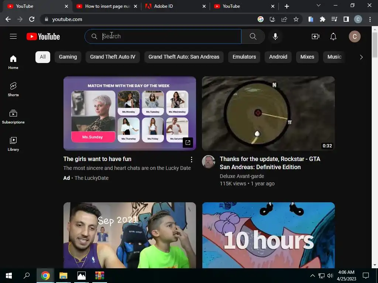
Task: Select the Emulators chip
Action: tap(244, 57)
